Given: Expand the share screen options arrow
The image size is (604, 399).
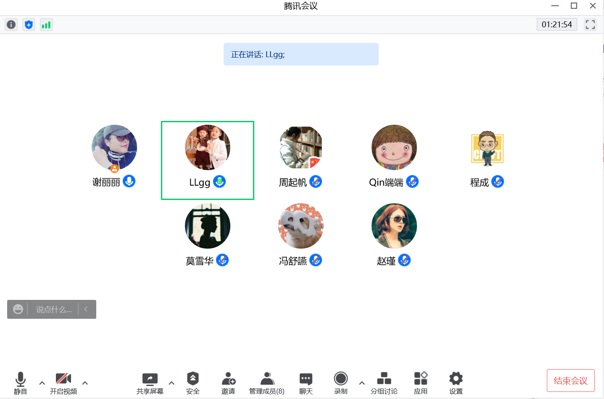Looking at the screenshot, I should click(x=171, y=383).
